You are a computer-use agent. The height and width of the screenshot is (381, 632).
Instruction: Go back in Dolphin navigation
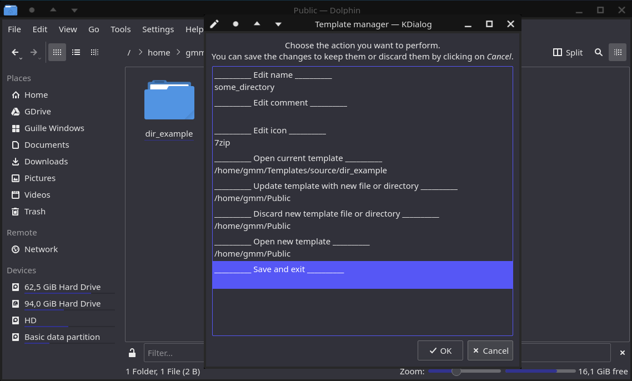tap(15, 52)
